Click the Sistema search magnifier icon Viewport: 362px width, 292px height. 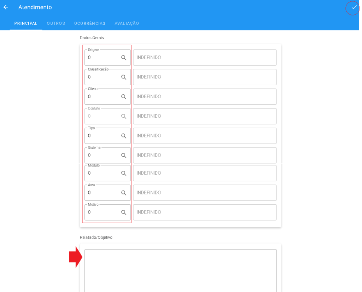[124, 156]
